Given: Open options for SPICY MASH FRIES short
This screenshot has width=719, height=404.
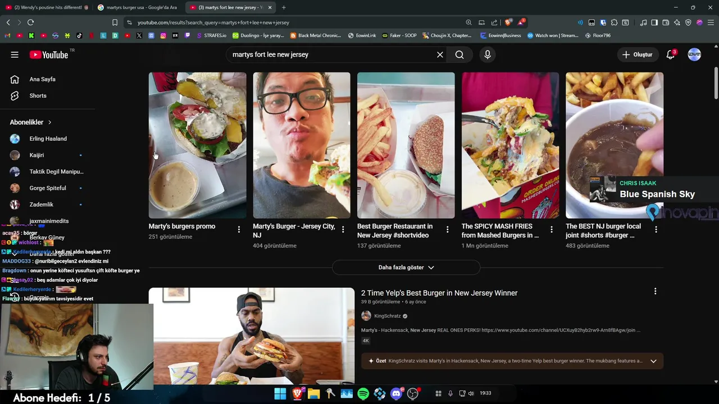Looking at the screenshot, I should (x=552, y=229).
